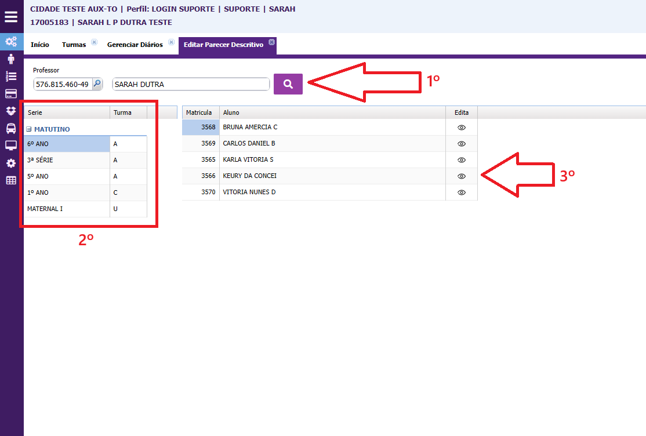Go to the Início tab
The height and width of the screenshot is (436, 646).
40,45
